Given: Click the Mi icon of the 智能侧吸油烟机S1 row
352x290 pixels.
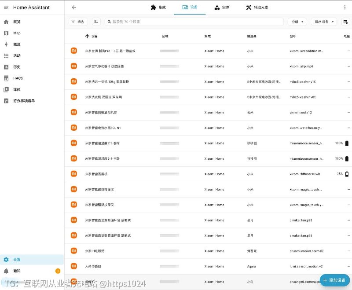Looking at the screenshot, I should click(x=74, y=112).
